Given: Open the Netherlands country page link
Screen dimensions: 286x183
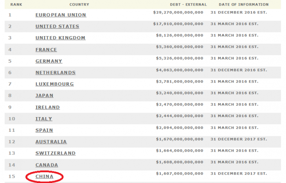Looking at the screenshot, I should pos(56,73).
